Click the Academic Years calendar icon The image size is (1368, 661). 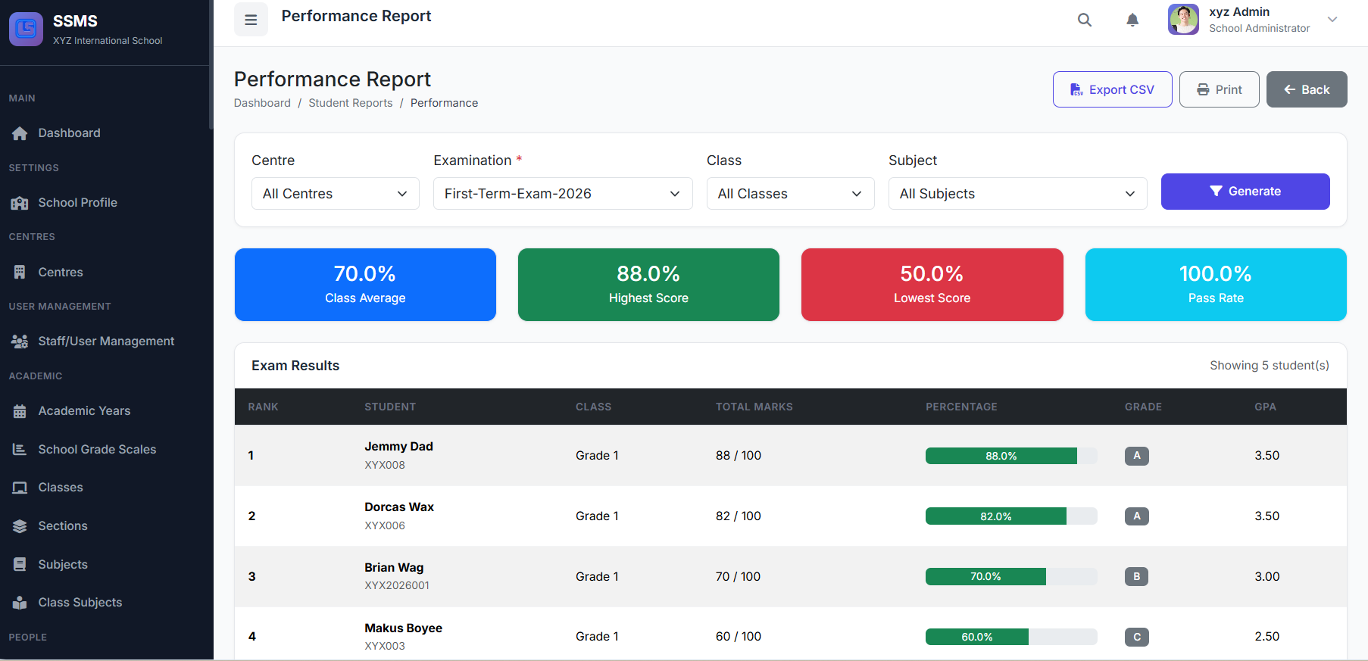(20, 411)
